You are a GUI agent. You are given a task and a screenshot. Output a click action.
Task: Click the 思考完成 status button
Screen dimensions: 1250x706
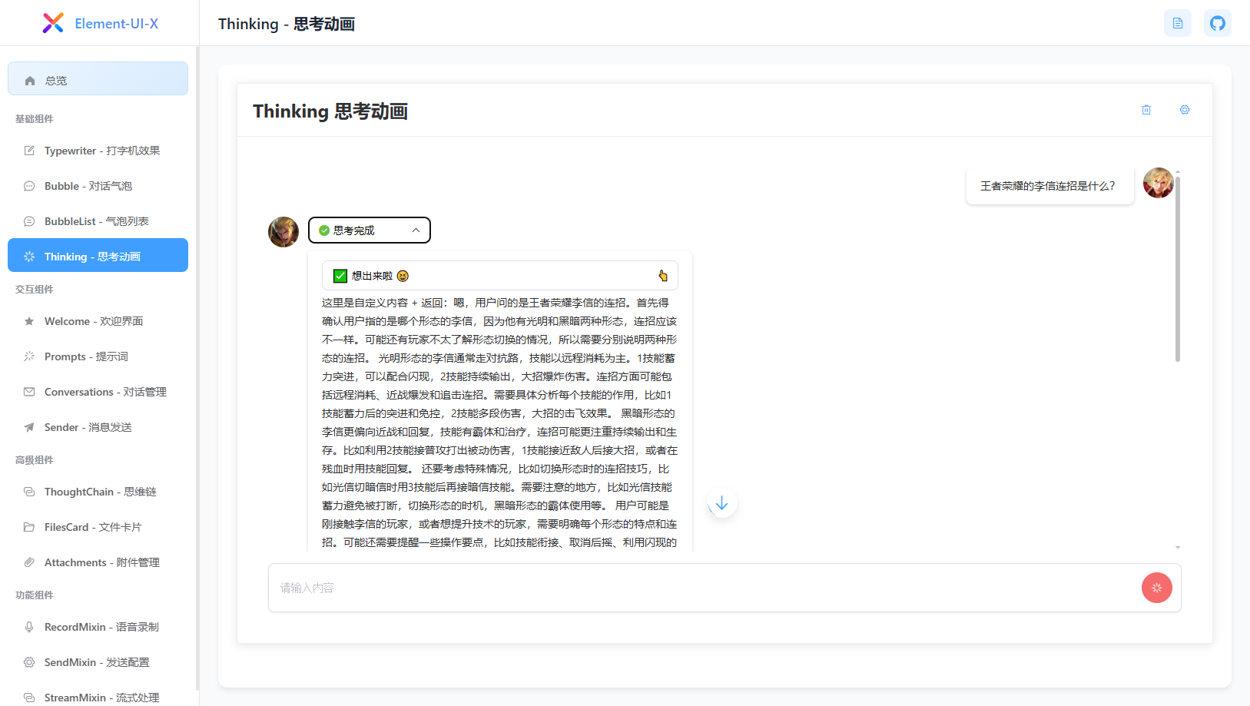click(369, 230)
